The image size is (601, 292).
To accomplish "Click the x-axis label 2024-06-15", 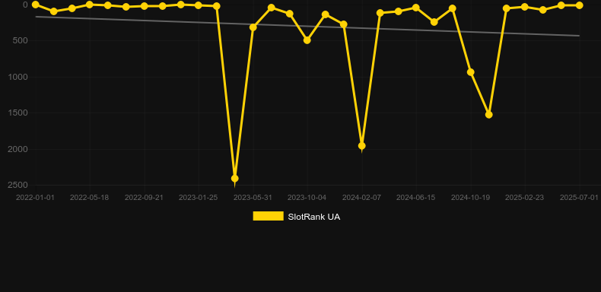I will click(415, 198).
